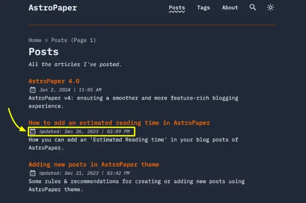This screenshot has width=306, height=203.
Task: Click description "How you can add an 'Estimated Reading time'"
Action: pos(133,144)
